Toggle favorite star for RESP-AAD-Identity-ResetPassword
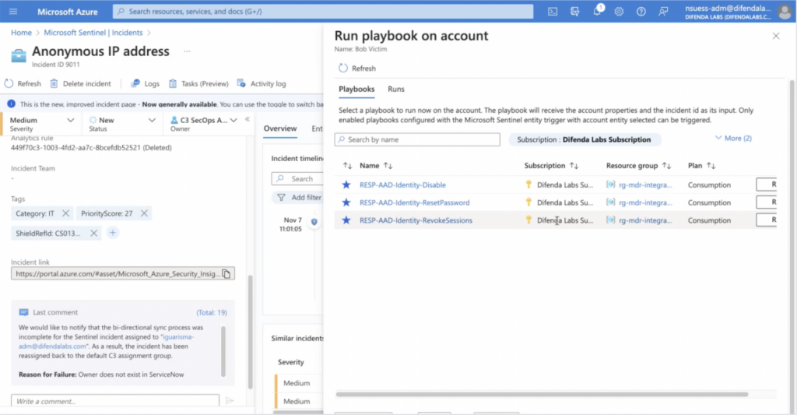Viewport: 797px width, 415px height. (x=346, y=202)
